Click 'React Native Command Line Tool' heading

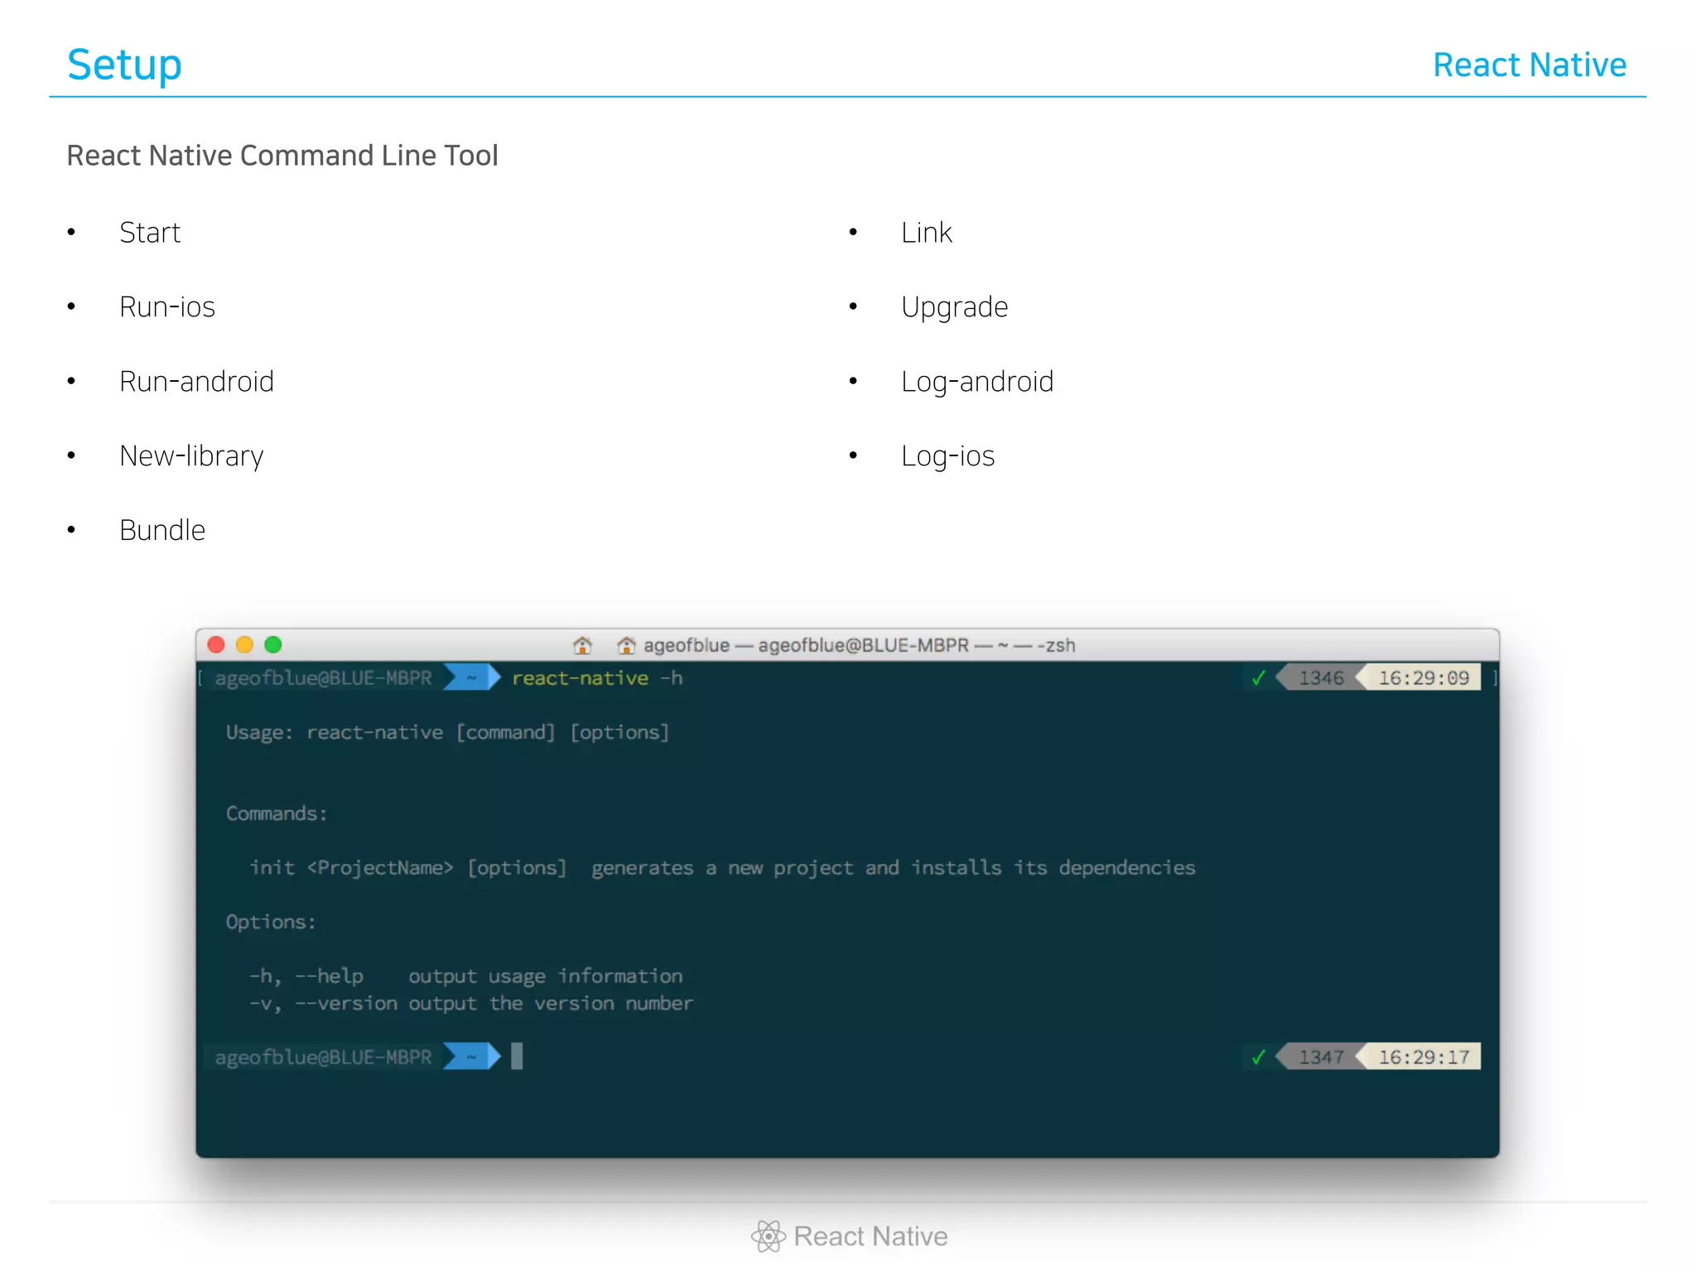[282, 156]
